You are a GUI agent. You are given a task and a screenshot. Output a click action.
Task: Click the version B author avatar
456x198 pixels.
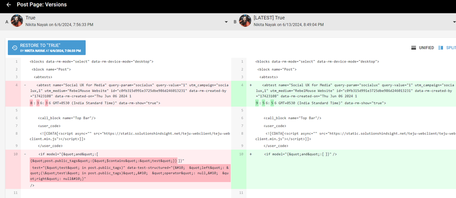tap(245, 21)
